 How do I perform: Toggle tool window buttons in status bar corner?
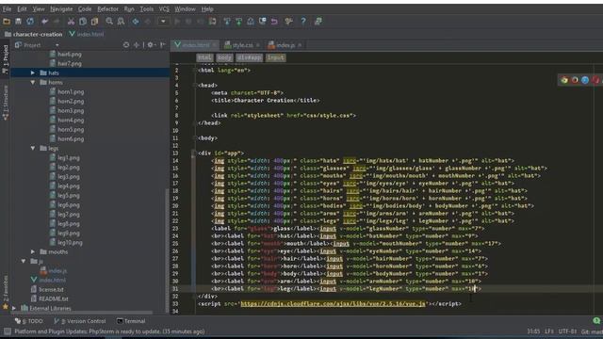[7, 331]
